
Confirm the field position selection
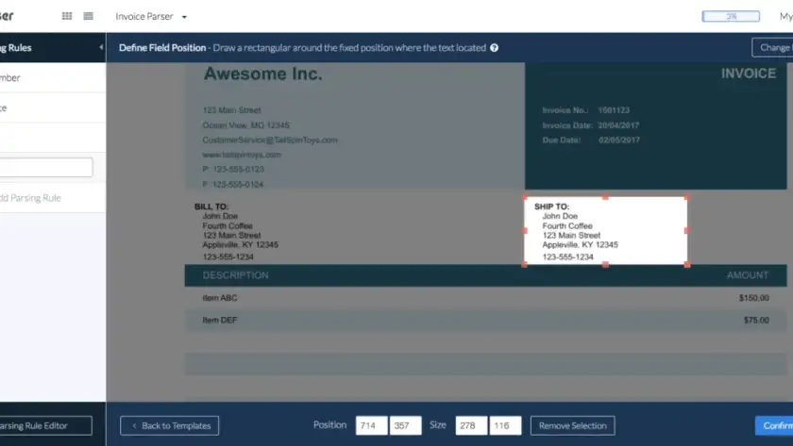tap(774, 425)
